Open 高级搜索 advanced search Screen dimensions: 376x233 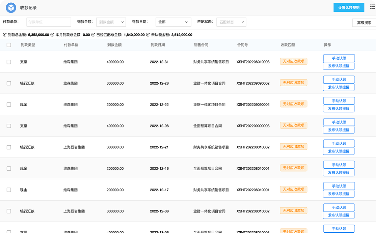tap(364, 23)
